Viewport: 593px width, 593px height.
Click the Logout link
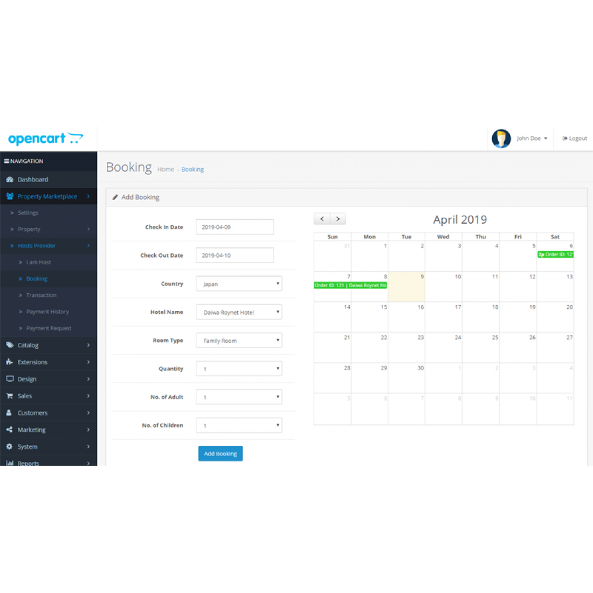pyautogui.click(x=575, y=139)
